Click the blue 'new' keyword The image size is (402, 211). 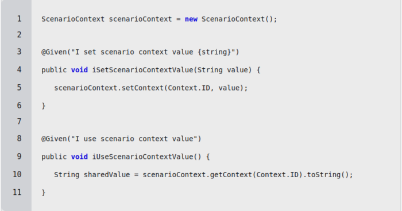click(x=191, y=19)
